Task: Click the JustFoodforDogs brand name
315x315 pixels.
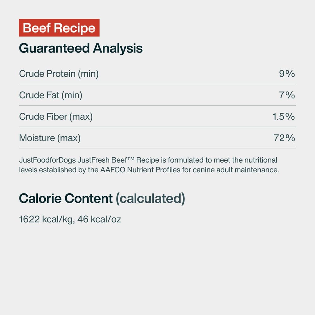Action: tap(47, 160)
